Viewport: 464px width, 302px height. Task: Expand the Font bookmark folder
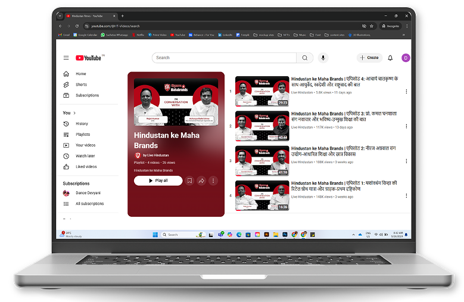pos(315,35)
